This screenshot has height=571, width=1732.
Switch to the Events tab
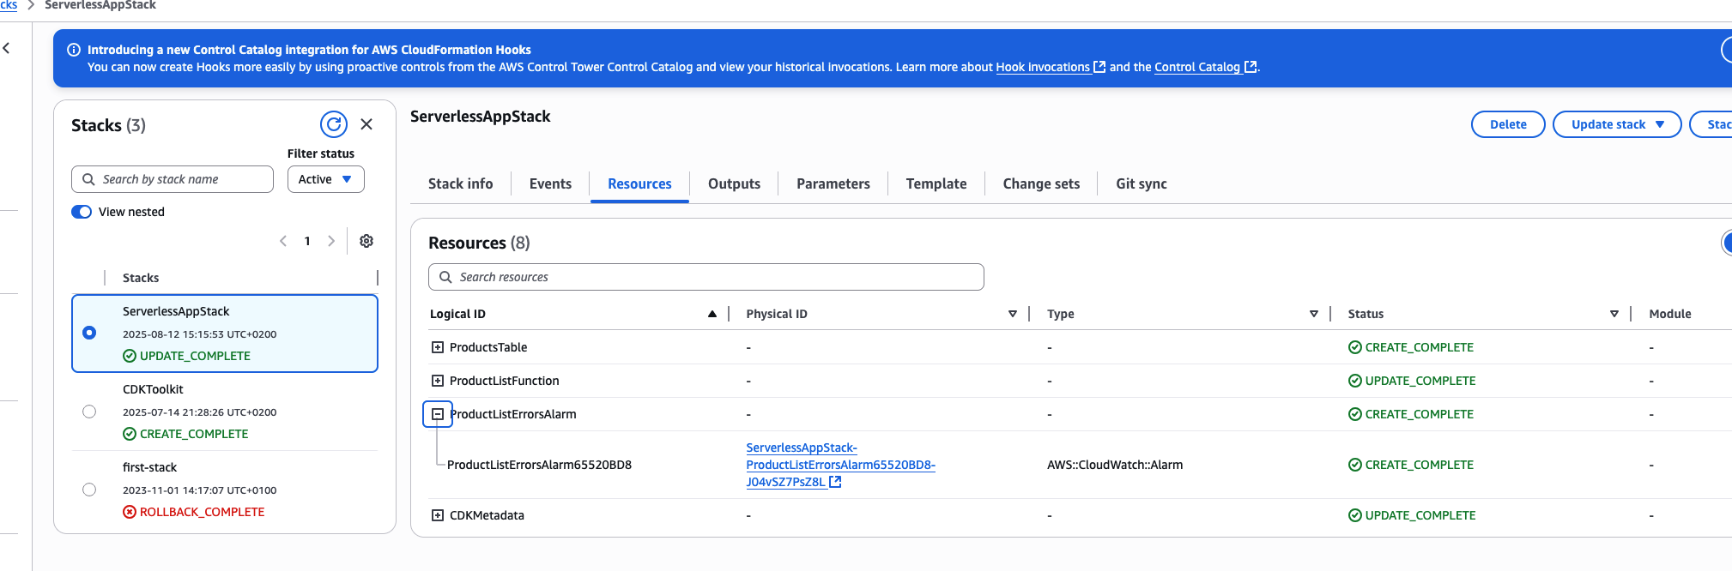pyautogui.click(x=550, y=183)
